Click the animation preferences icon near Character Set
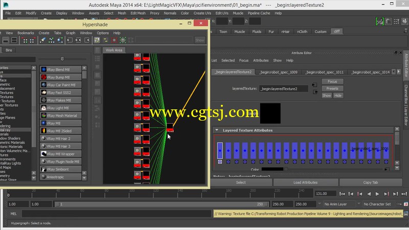The height and width of the screenshot is (230, 409). tap(406, 204)
